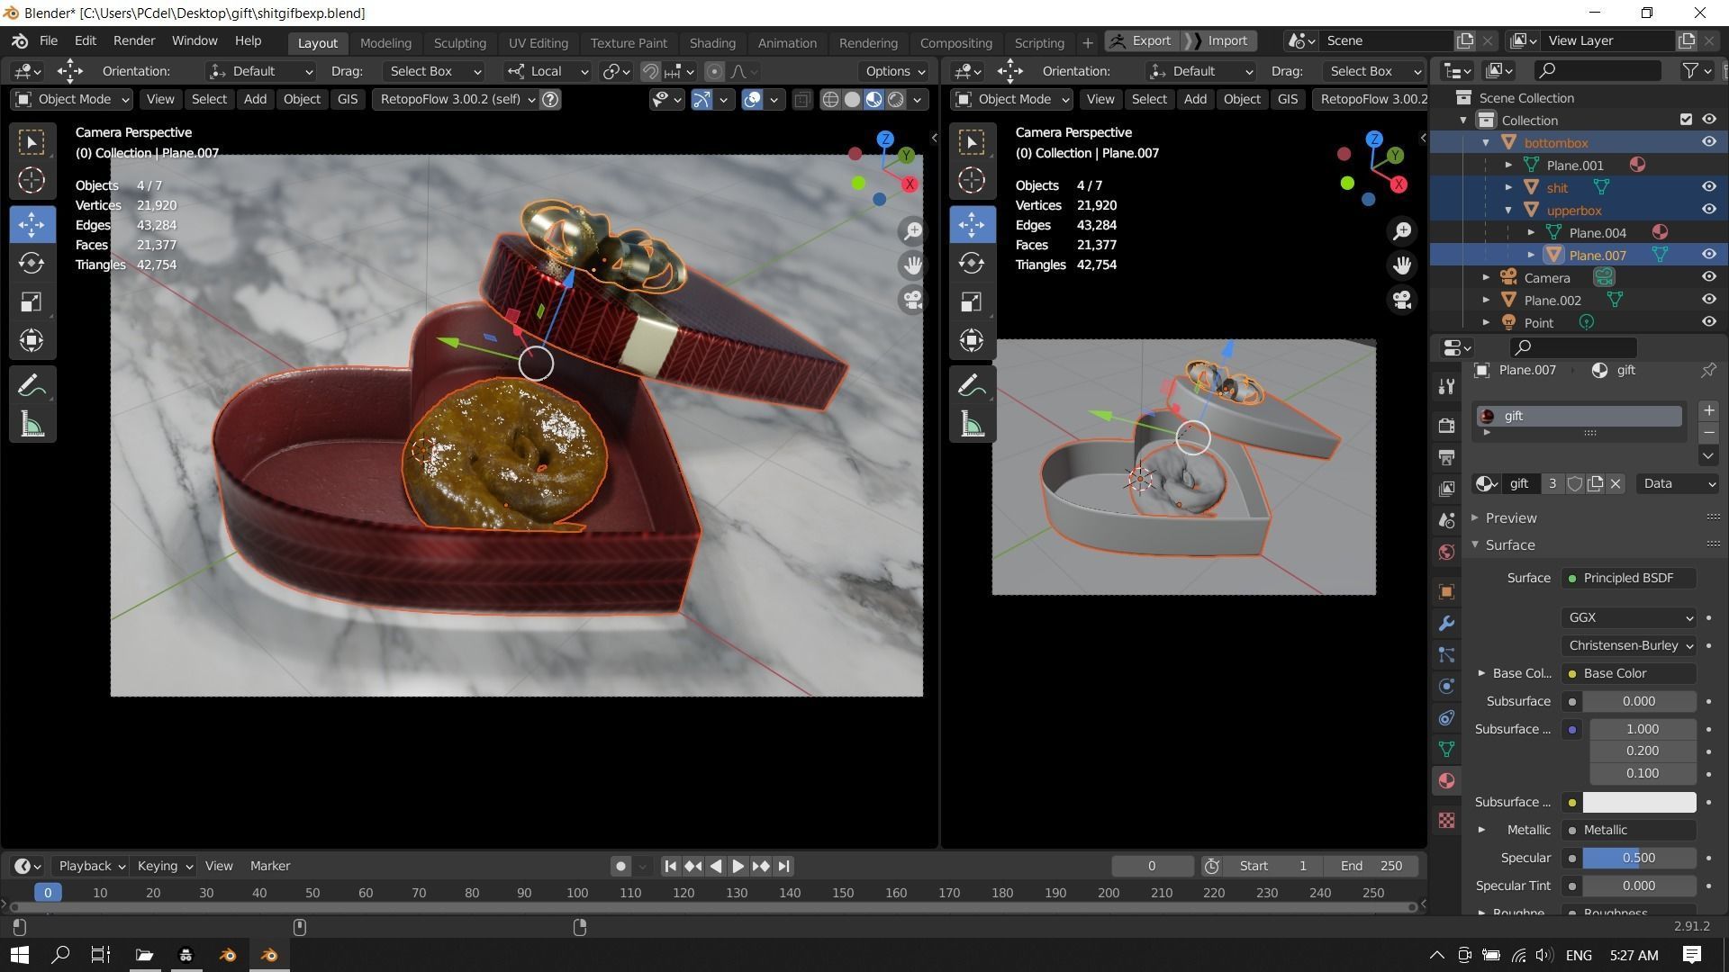Open the Render menu
This screenshot has width=1729, height=972.
tap(134, 40)
